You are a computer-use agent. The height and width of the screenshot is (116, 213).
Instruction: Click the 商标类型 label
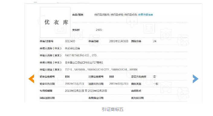click(x=136, y=84)
